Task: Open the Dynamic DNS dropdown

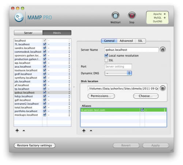Action: (118, 73)
